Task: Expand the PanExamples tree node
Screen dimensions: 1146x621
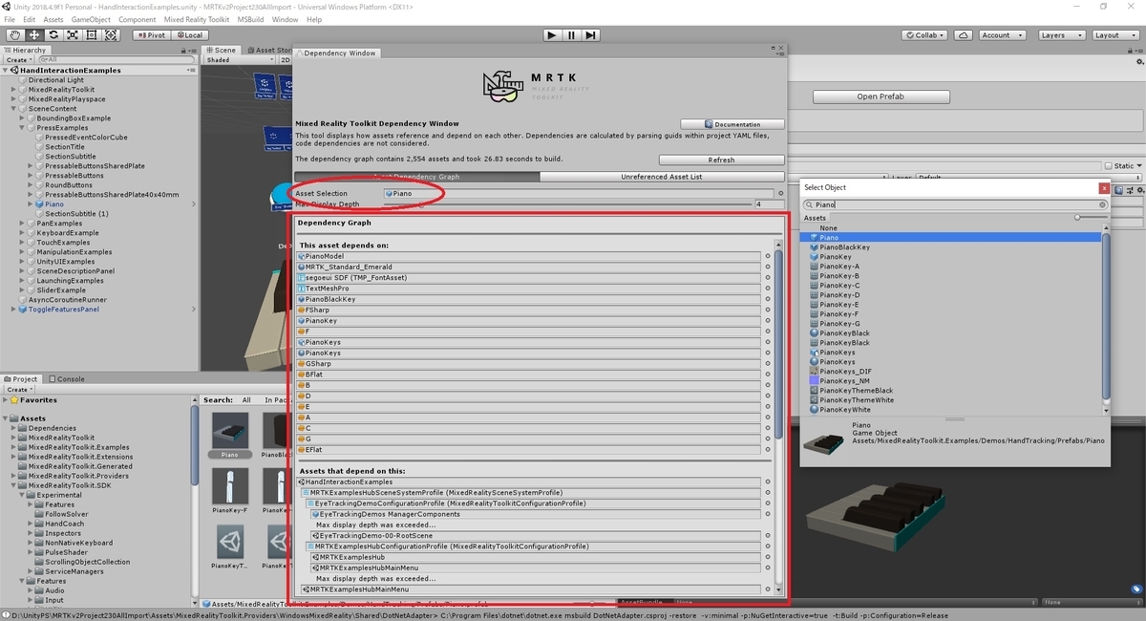Action: 23,224
